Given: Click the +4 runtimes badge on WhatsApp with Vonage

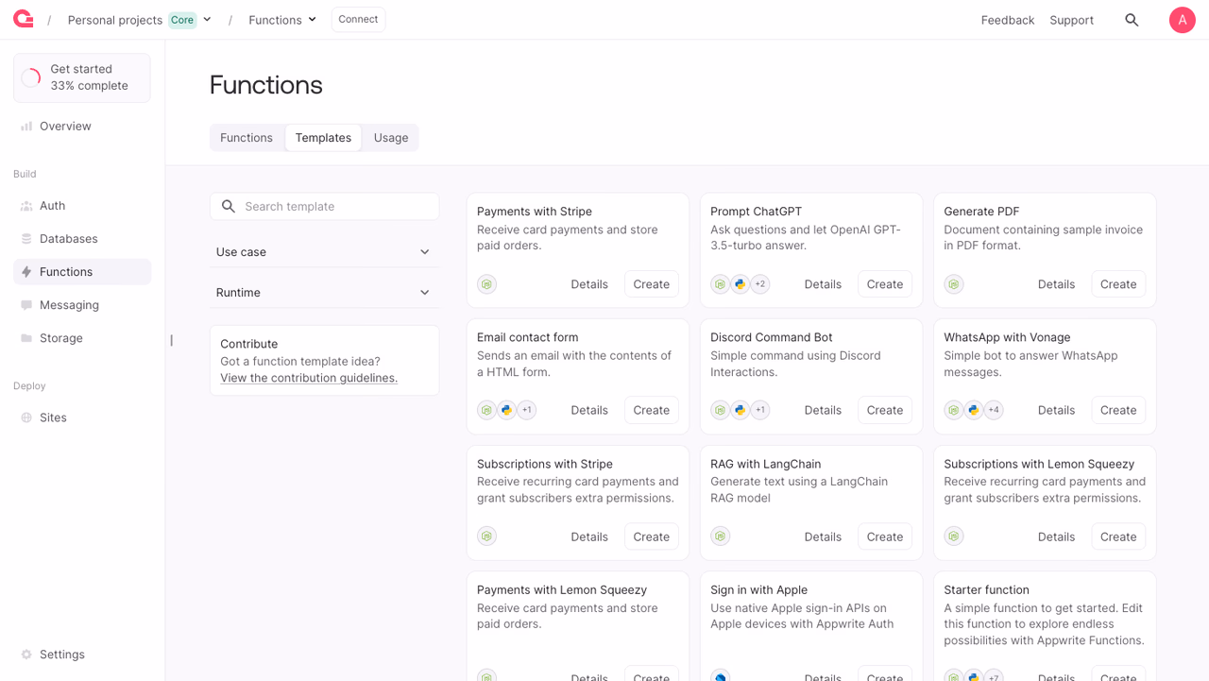Looking at the screenshot, I should click(994, 410).
